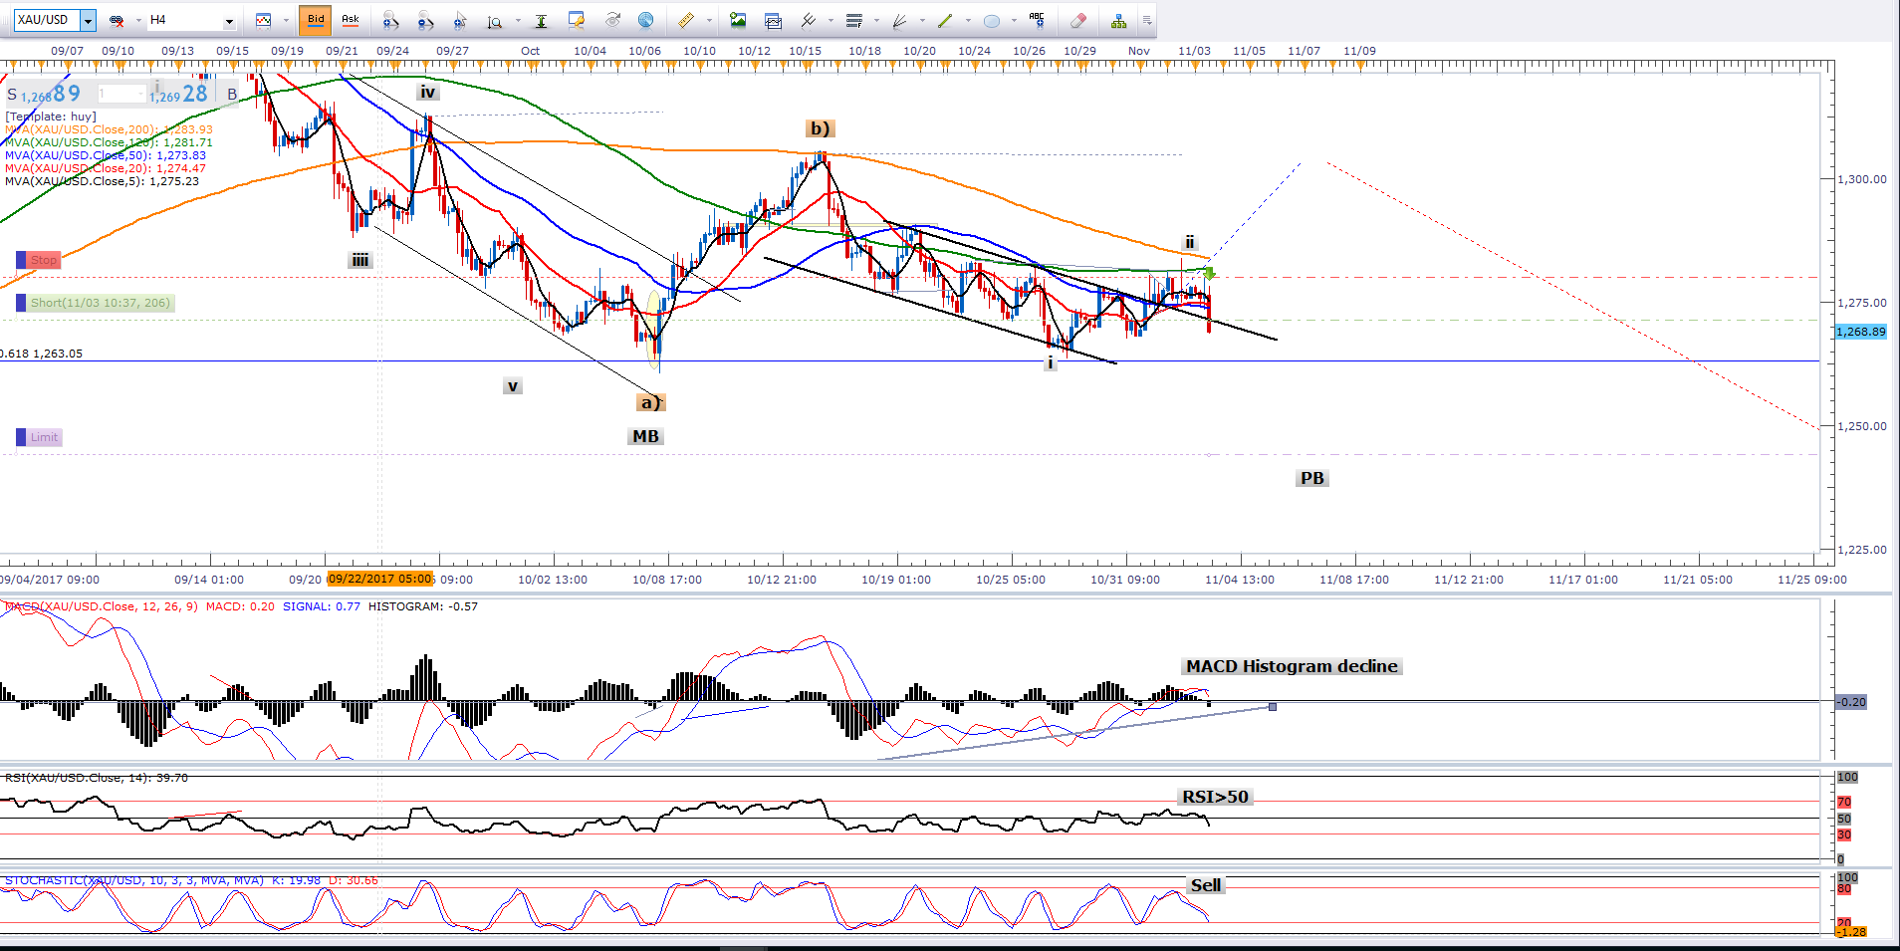
Task: Open the XAU/USD symbol dropdown
Action: pyautogui.click(x=88, y=20)
